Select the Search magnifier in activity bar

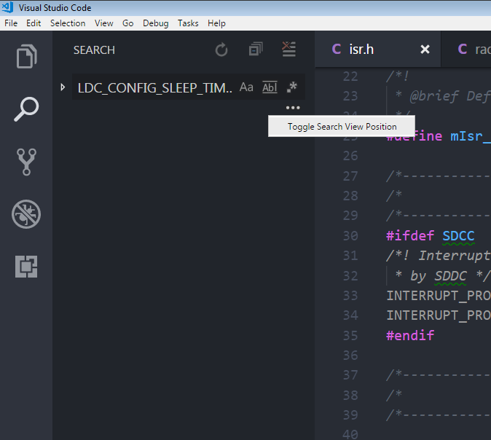pos(26,109)
